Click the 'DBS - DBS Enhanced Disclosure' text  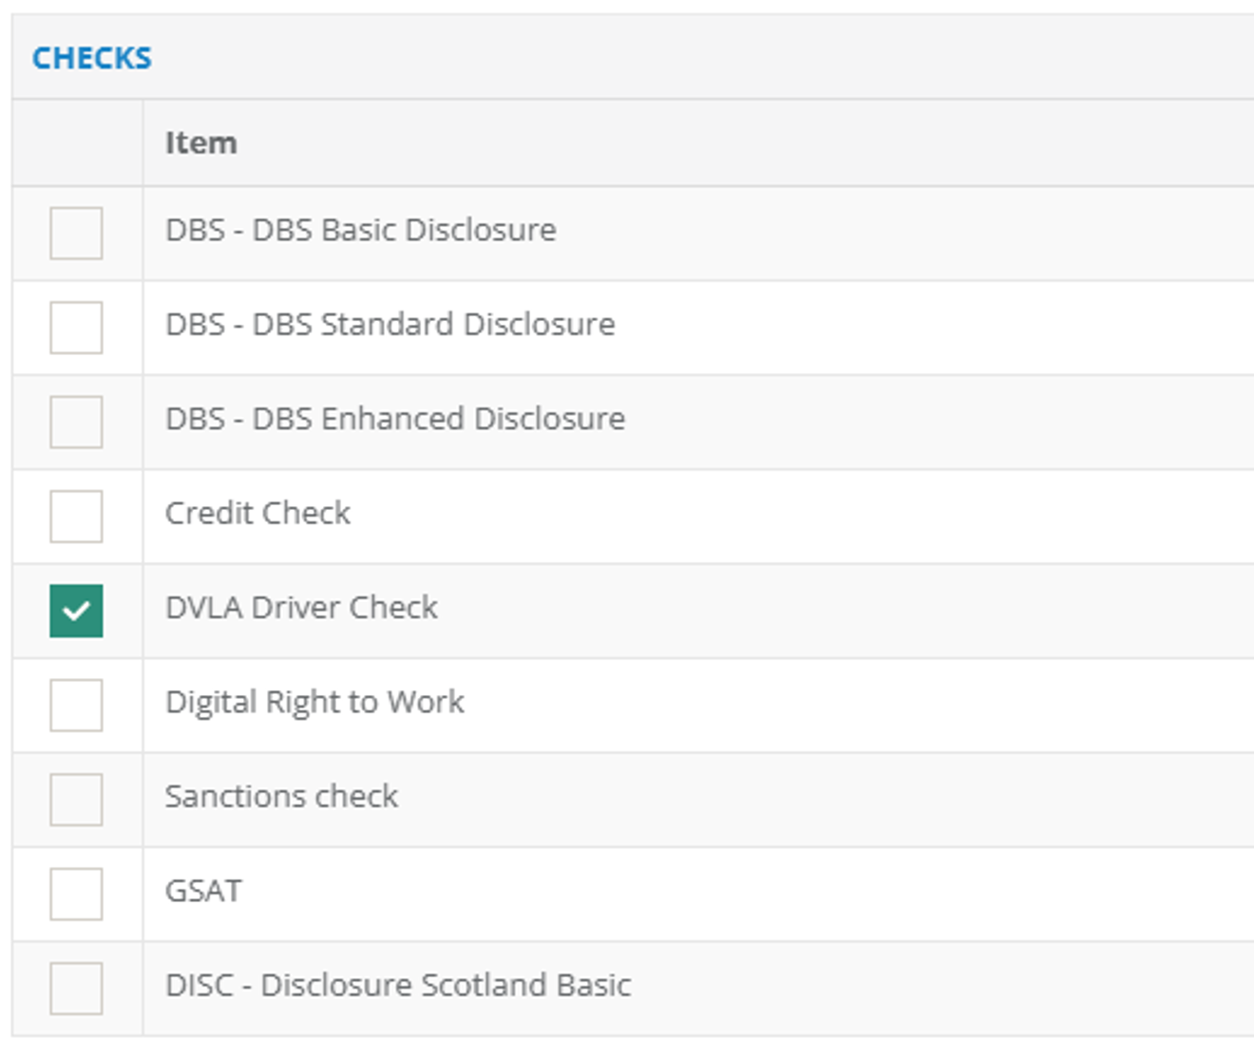tap(395, 419)
